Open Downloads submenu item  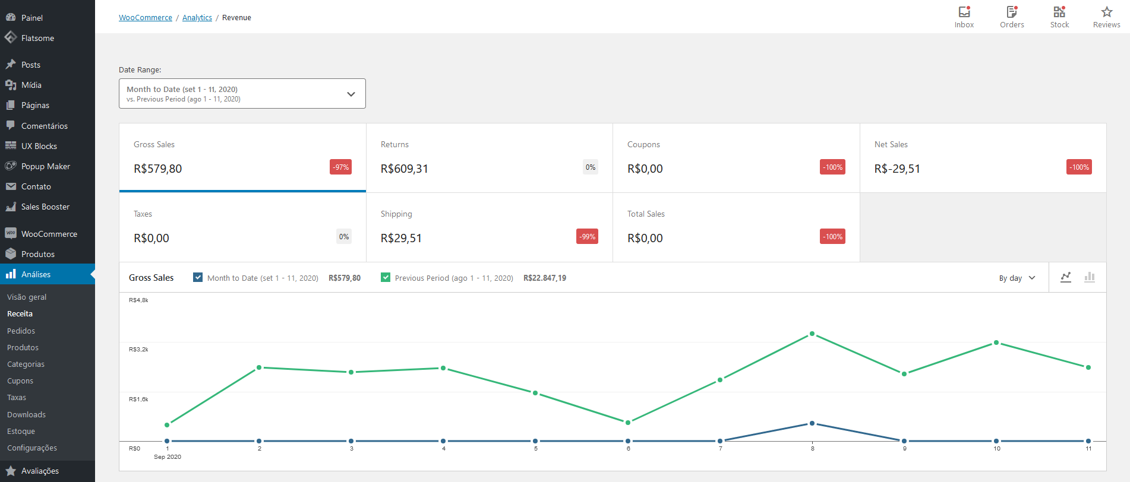(27, 414)
